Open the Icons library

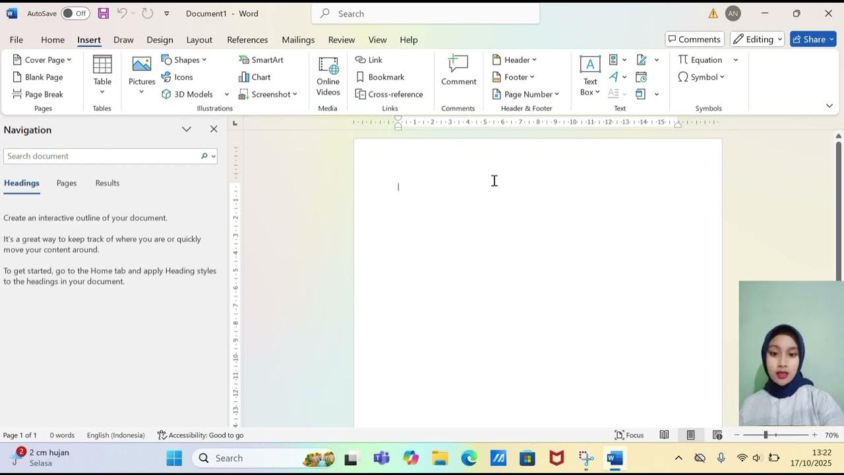click(177, 77)
